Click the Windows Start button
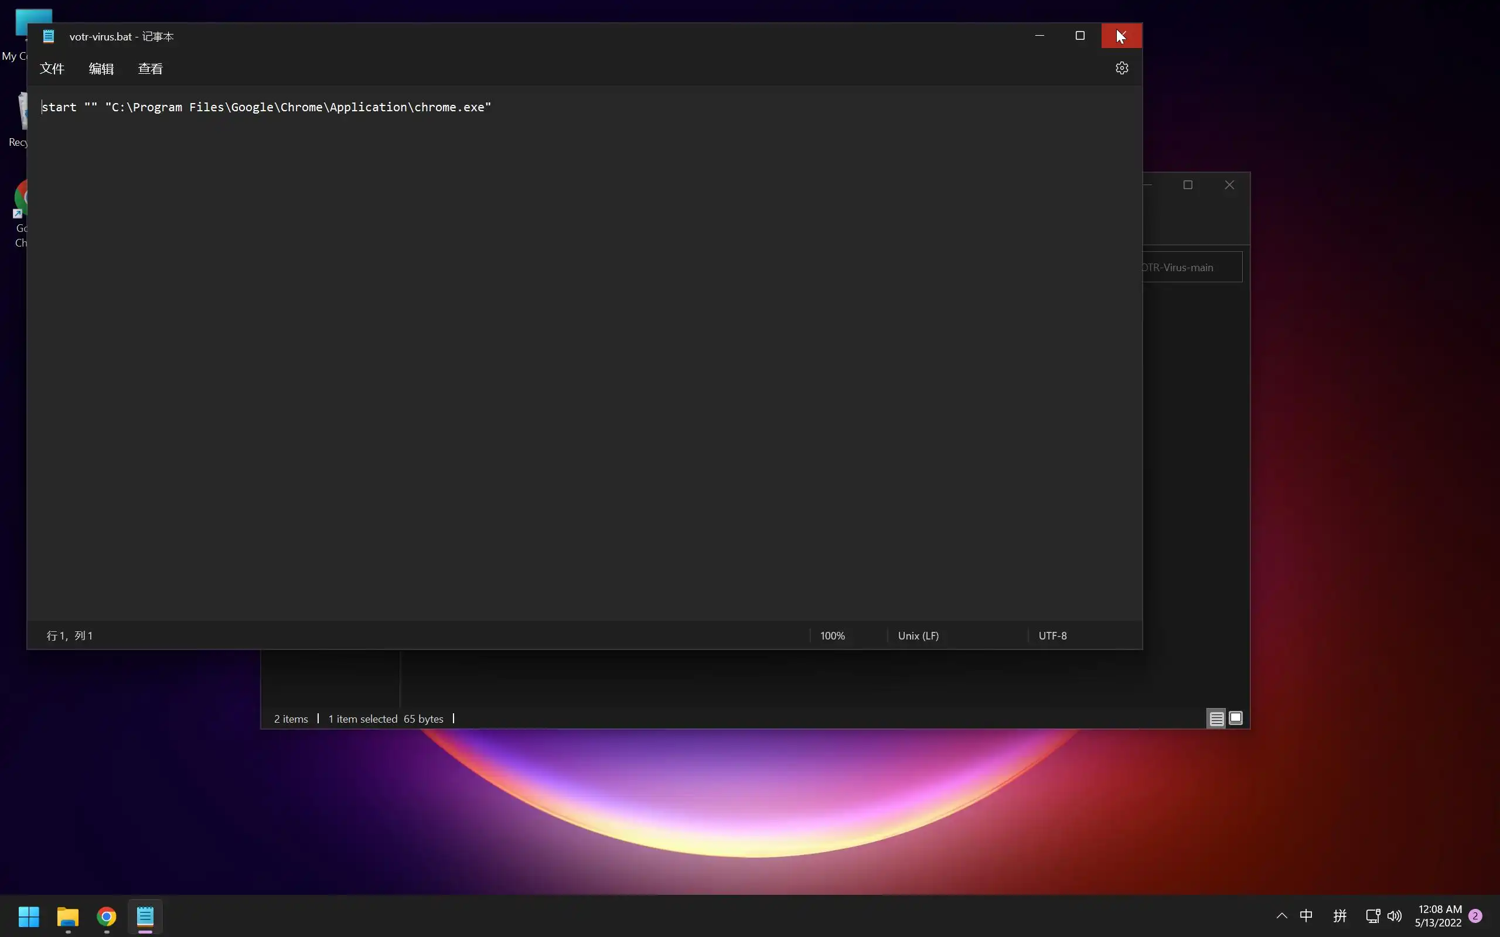 click(x=29, y=916)
